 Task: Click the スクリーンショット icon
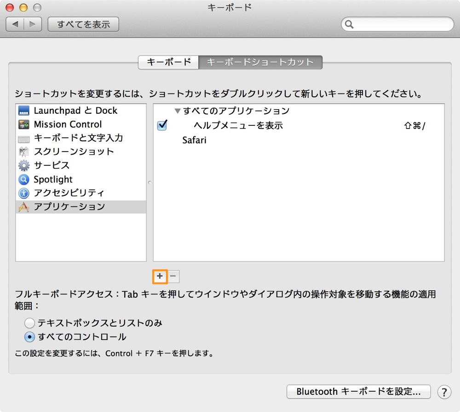click(24, 152)
